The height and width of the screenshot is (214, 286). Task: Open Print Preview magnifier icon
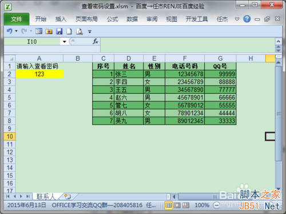[x=80, y=31]
